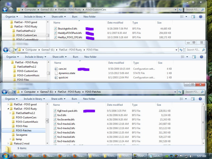The width and height of the screenshot is (212, 159).
Task: Expand address history in FOV3-Files window
Action: tap(176, 50)
